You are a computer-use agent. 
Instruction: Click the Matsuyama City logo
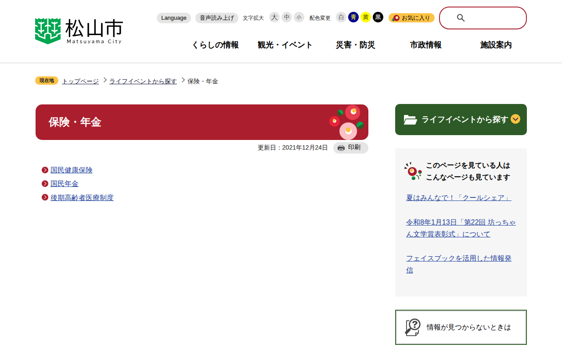pyautogui.click(x=79, y=31)
